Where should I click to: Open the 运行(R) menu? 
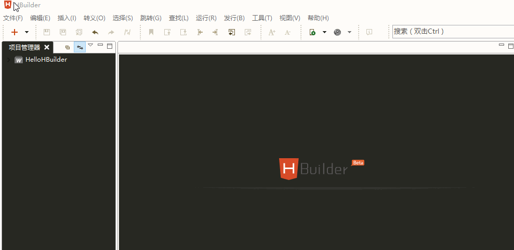pyautogui.click(x=206, y=18)
